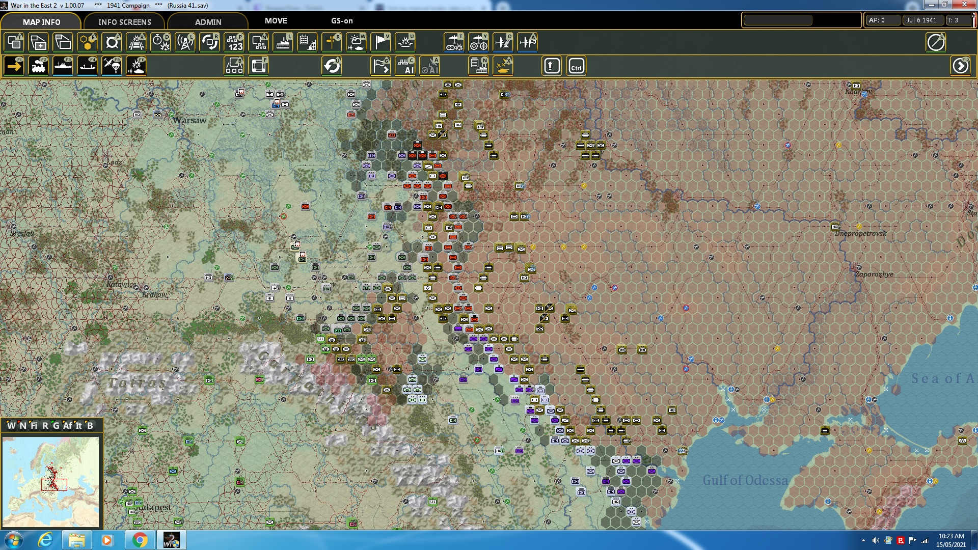Select the W nation filter button
Screen dimensions: 978x550
pyautogui.click(x=11, y=425)
